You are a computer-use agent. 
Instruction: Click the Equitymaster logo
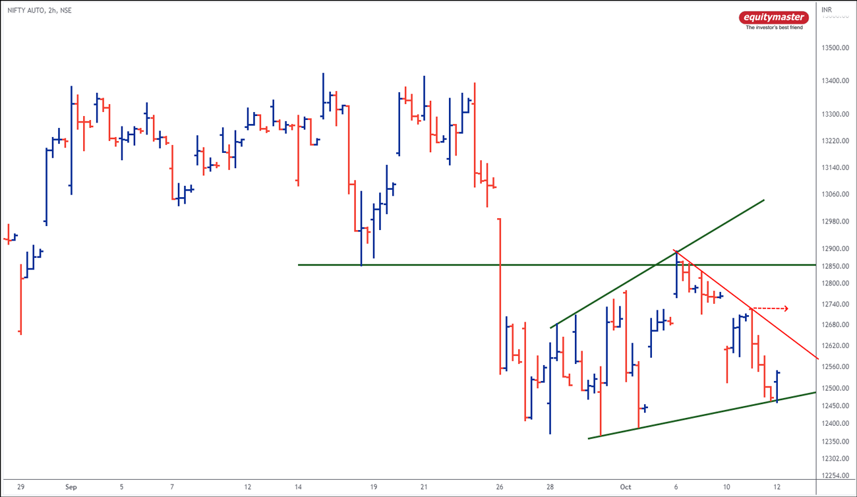point(773,17)
